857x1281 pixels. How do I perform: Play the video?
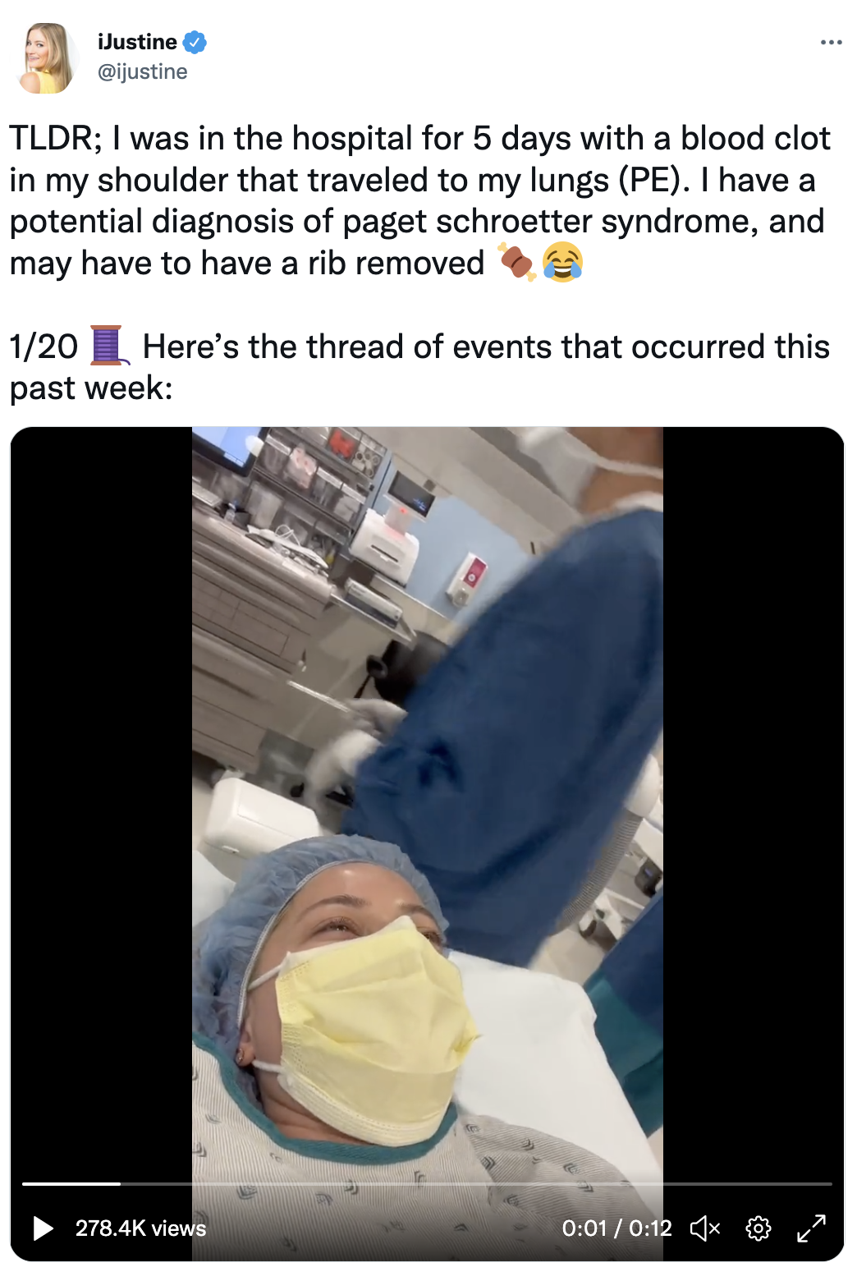tap(43, 1228)
